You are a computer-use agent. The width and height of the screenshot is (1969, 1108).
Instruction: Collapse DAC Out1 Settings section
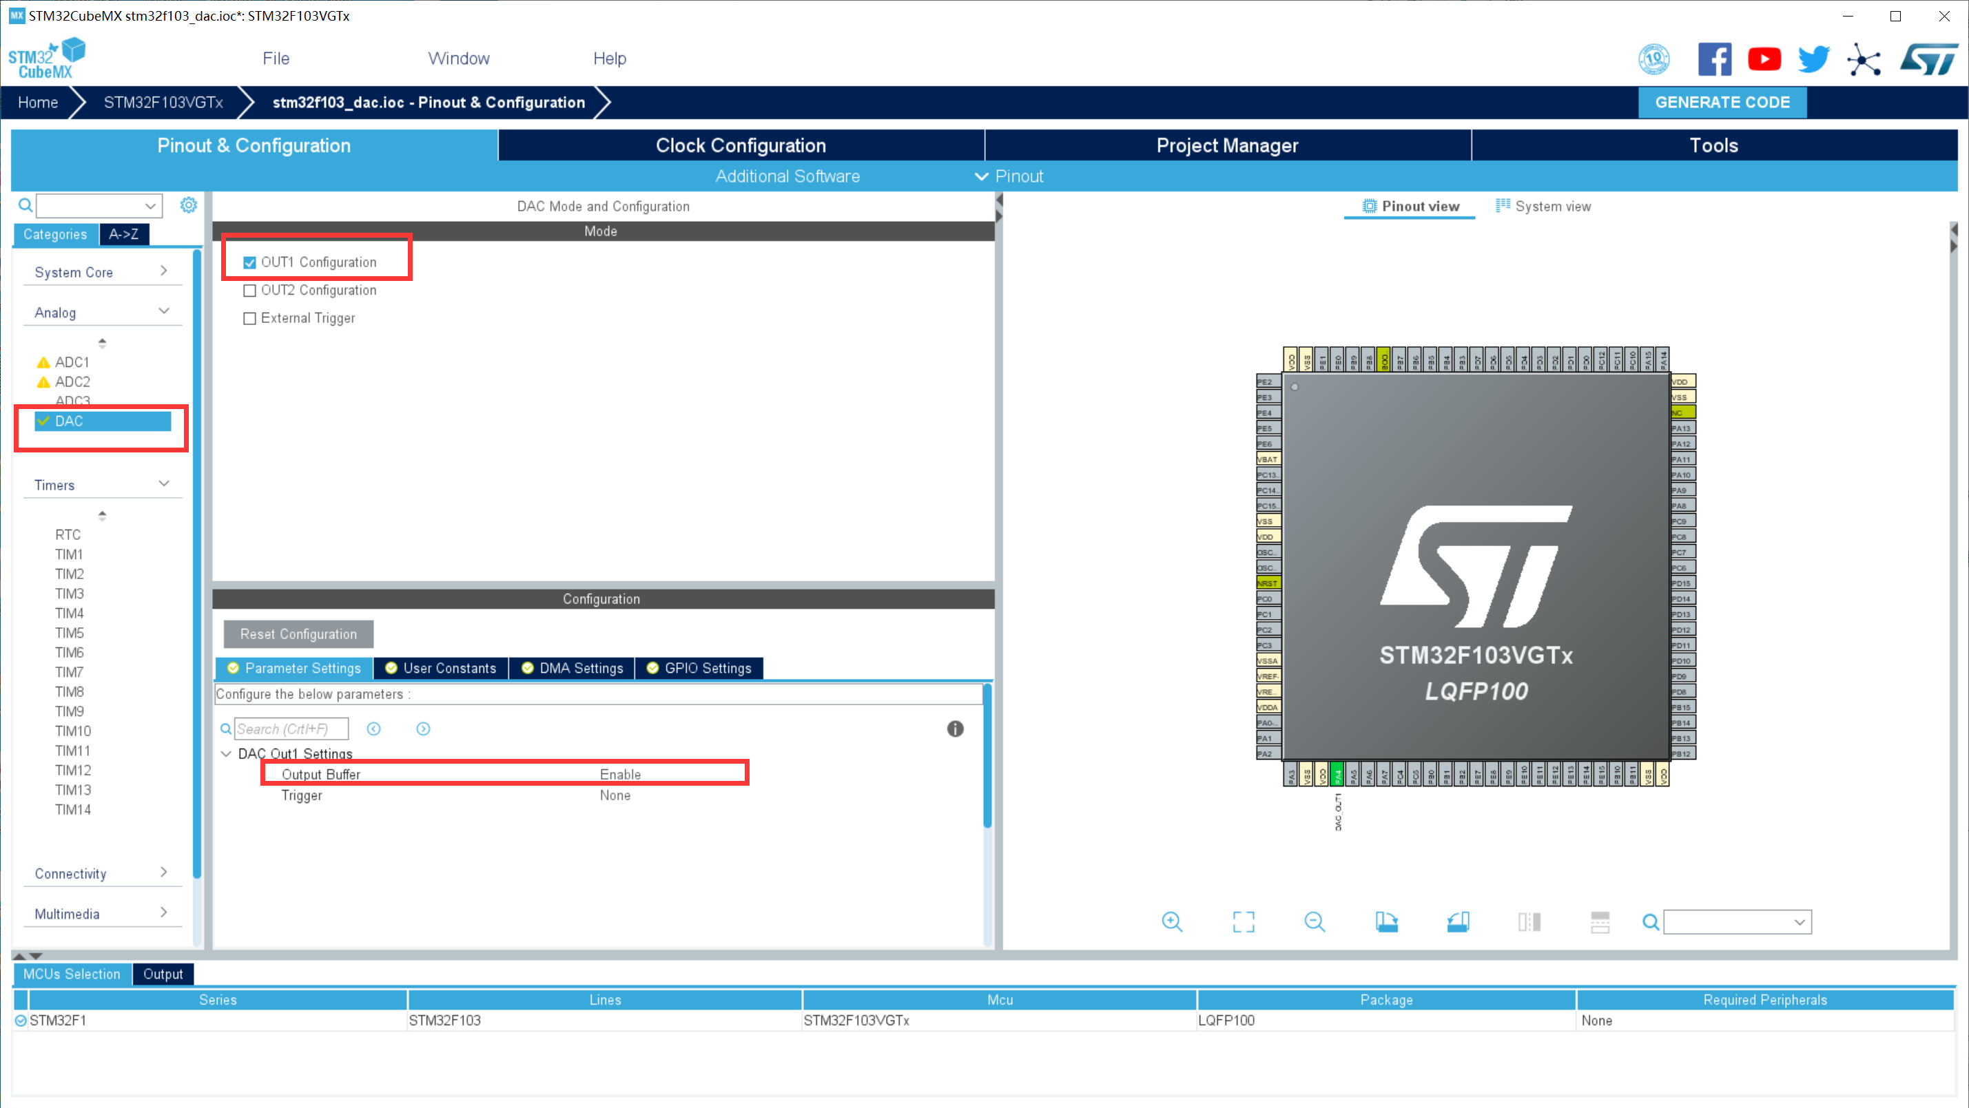[x=226, y=754]
